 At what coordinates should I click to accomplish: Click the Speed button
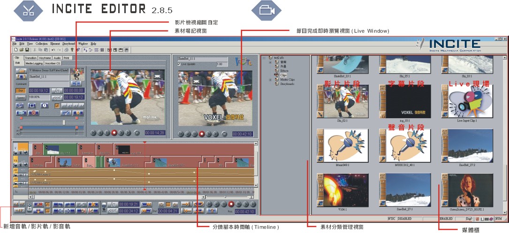21,98
